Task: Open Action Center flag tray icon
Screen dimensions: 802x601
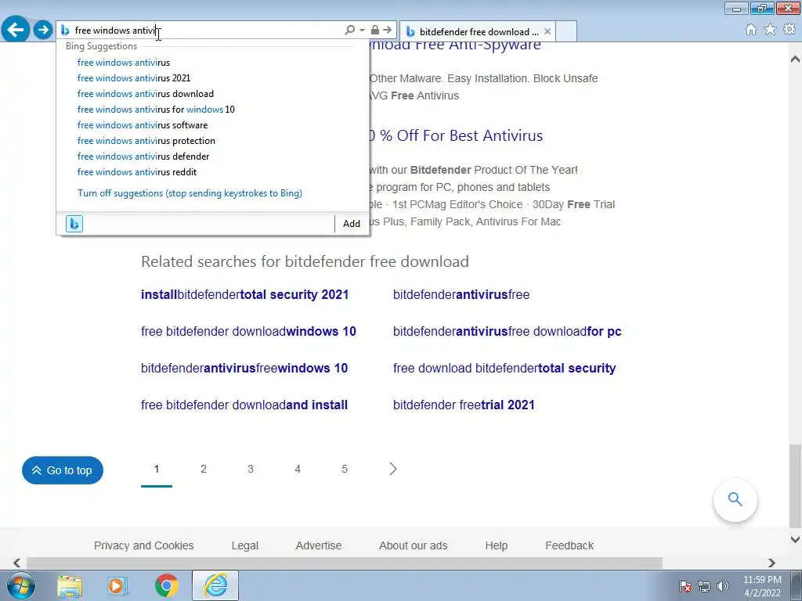Action: 685,586
